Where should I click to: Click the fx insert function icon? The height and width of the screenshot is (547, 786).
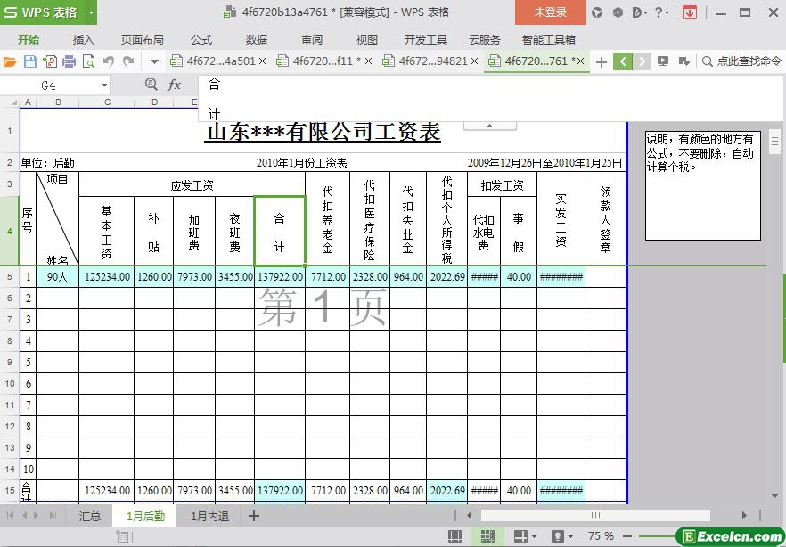point(175,85)
